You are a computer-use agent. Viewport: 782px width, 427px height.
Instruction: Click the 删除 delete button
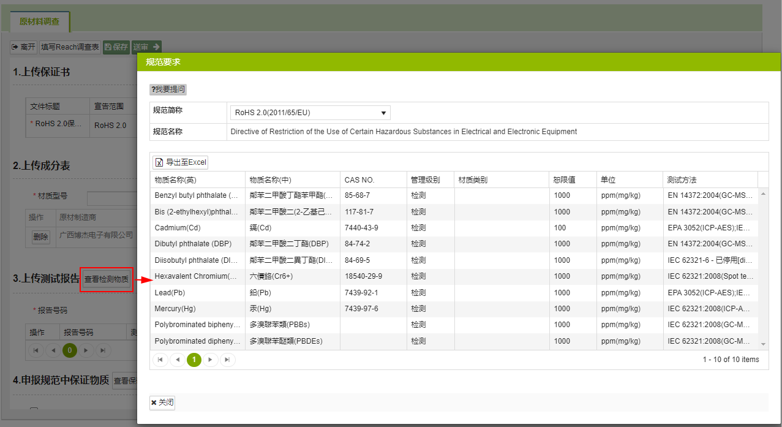point(41,237)
